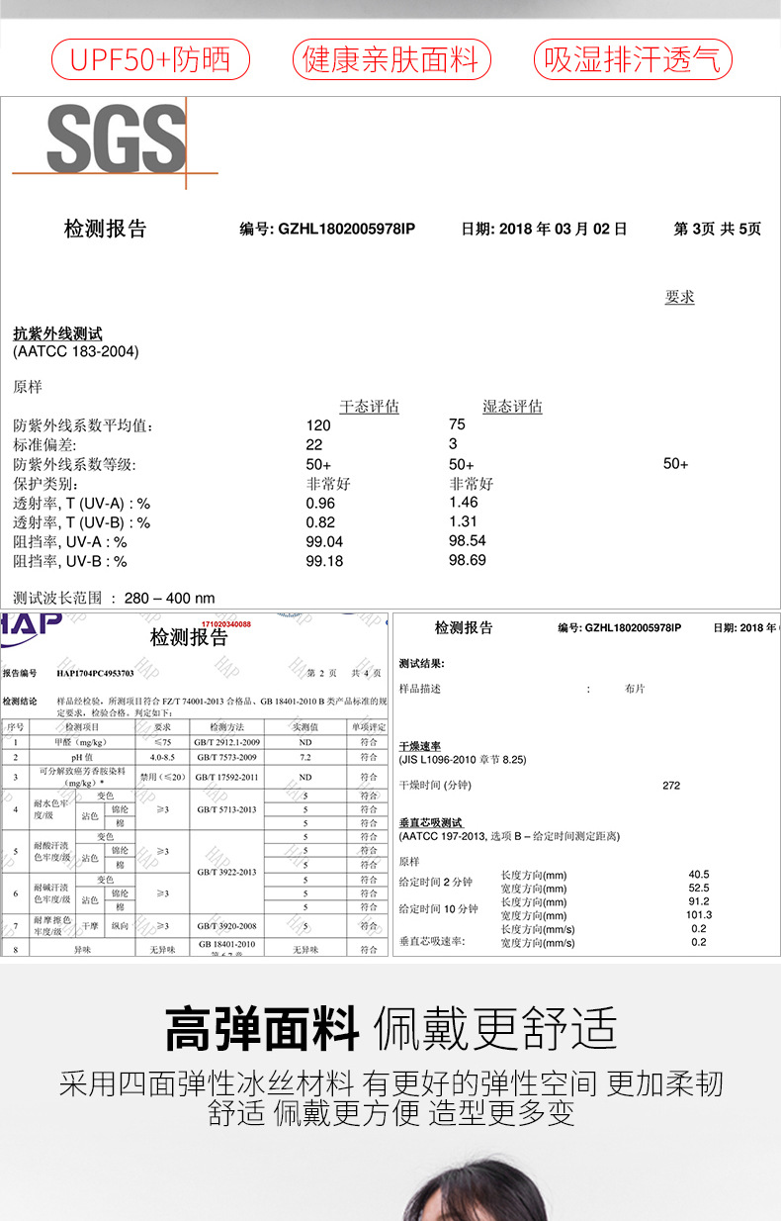The width and height of the screenshot is (781, 1221).
Task: Click the 健康亲肤面料 red badge
Action: point(390,59)
